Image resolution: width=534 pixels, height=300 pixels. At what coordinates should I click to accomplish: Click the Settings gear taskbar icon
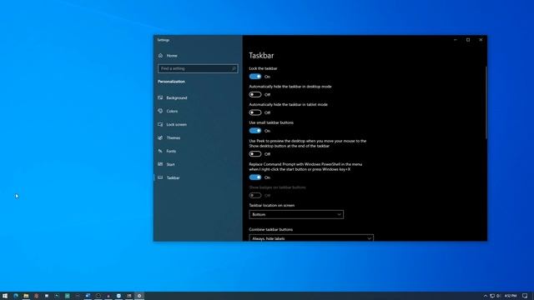pyautogui.click(x=139, y=296)
